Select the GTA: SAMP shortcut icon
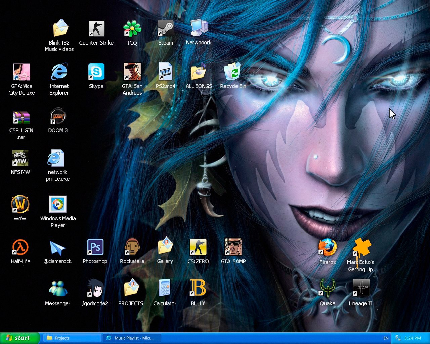Screen dimensions: 430x344 (x=233, y=247)
